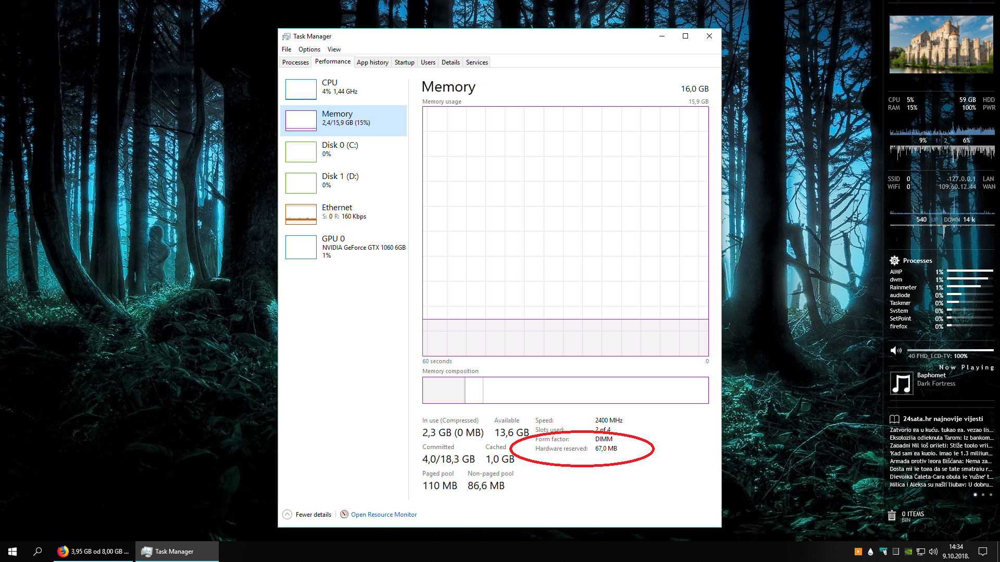This screenshot has width=1000, height=562.
Task: Open Resource Monitor link
Action: (x=384, y=515)
